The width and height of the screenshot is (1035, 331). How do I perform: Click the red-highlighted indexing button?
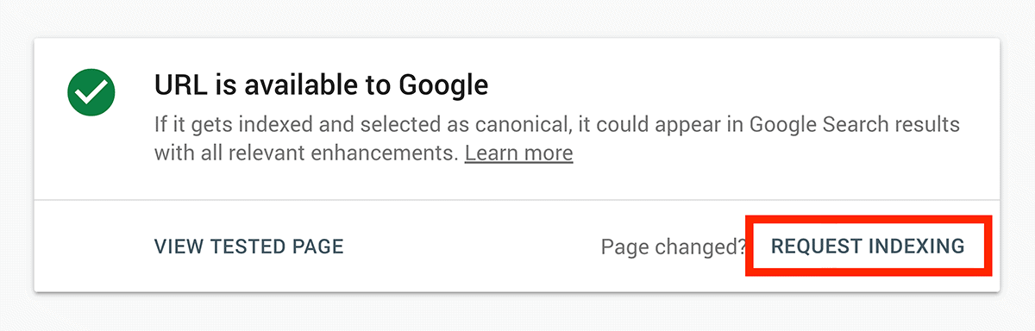tap(868, 247)
